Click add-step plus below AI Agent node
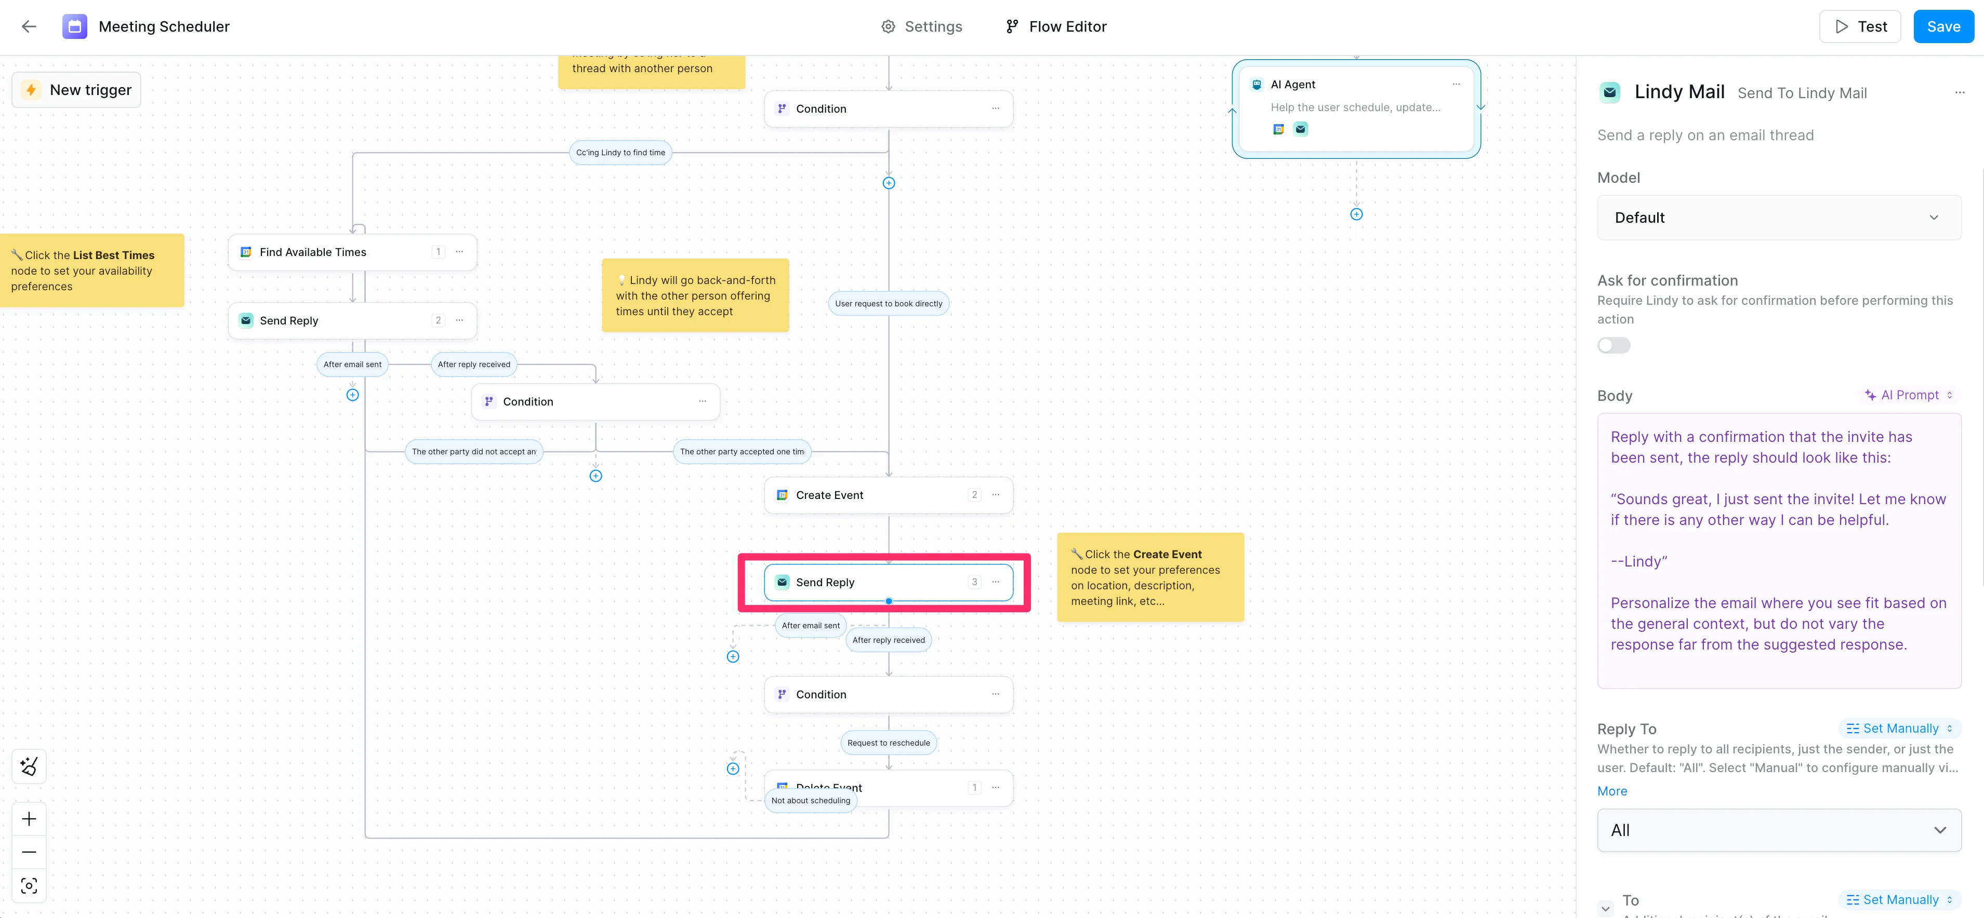 (x=1356, y=214)
